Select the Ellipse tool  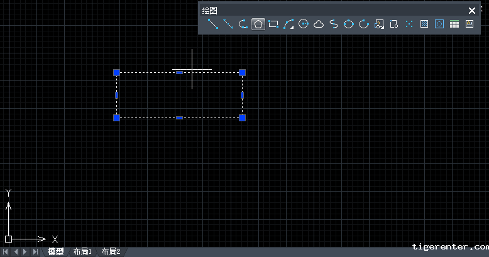pos(349,25)
